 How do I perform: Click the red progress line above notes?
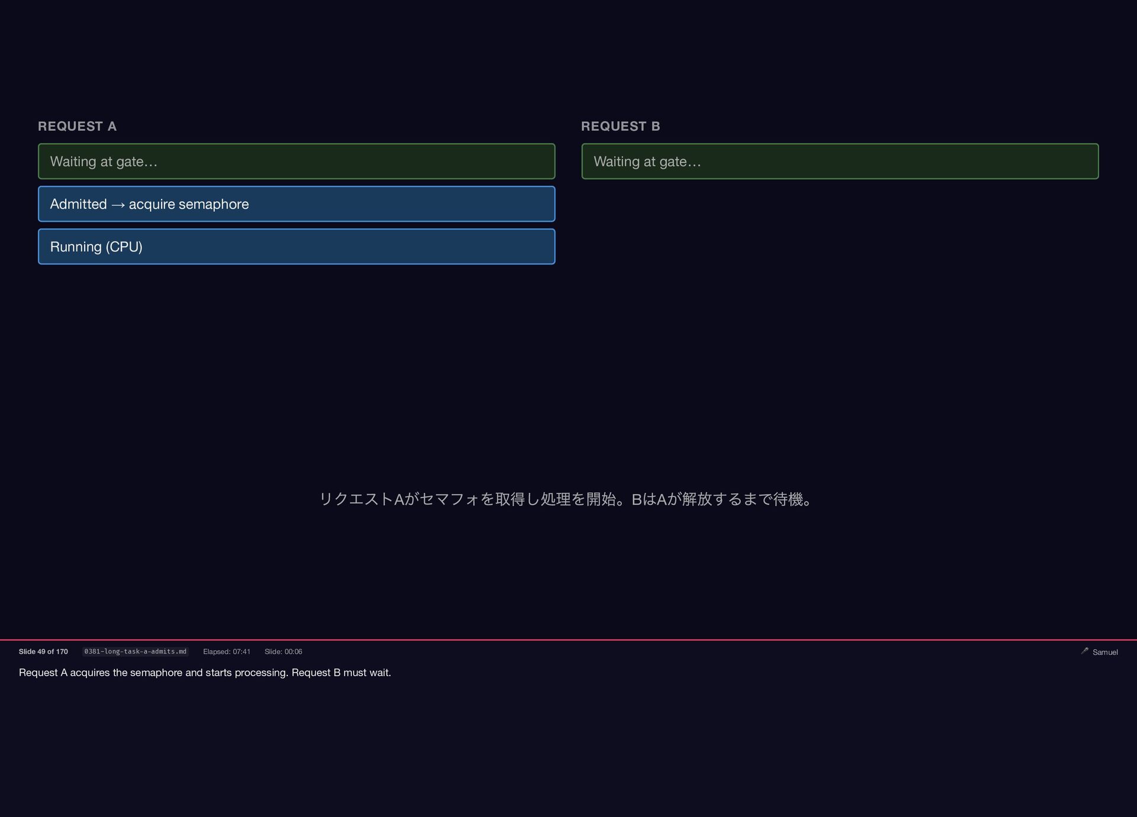point(568,640)
